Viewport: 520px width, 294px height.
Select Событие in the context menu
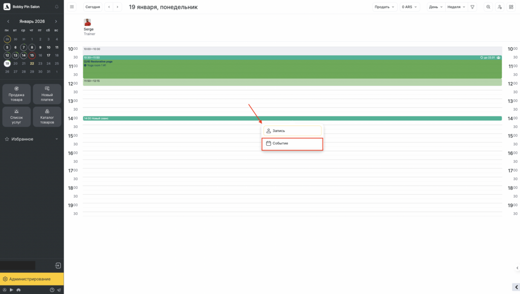tap(292, 144)
